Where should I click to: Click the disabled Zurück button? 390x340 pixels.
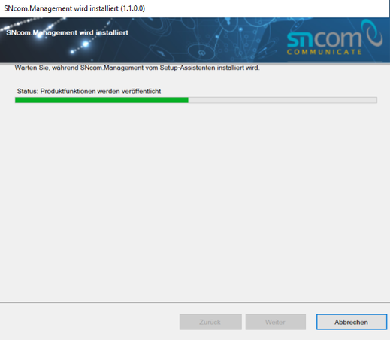[210, 322]
